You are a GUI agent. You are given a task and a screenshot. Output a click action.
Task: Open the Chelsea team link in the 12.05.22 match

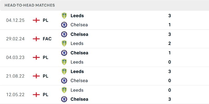click(x=79, y=99)
